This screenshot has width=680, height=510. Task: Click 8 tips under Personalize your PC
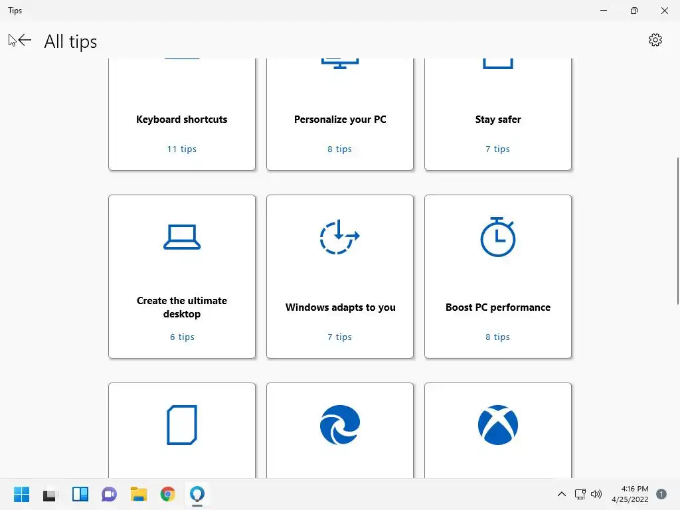pos(339,149)
